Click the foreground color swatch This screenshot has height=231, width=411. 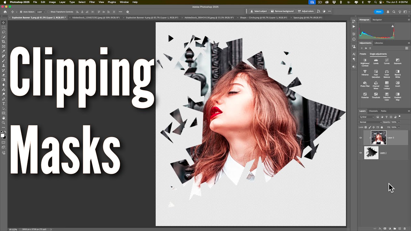pyautogui.click(x=3, y=135)
